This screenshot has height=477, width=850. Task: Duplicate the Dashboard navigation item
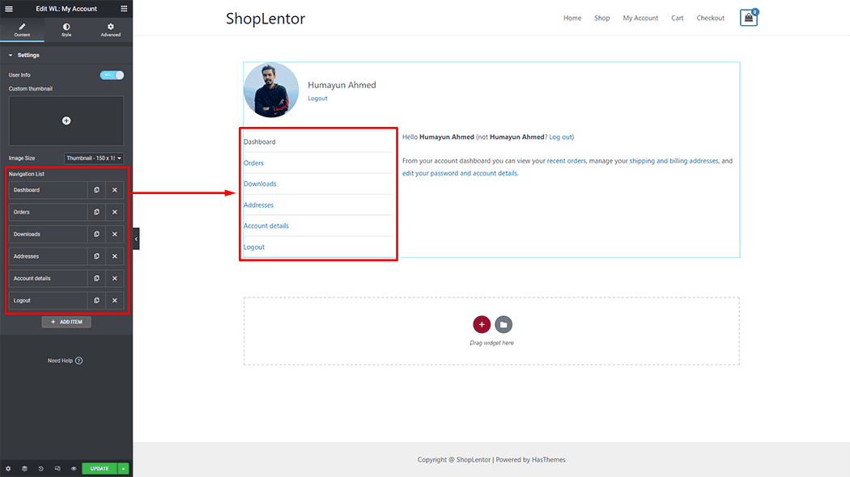tap(96, 190)
